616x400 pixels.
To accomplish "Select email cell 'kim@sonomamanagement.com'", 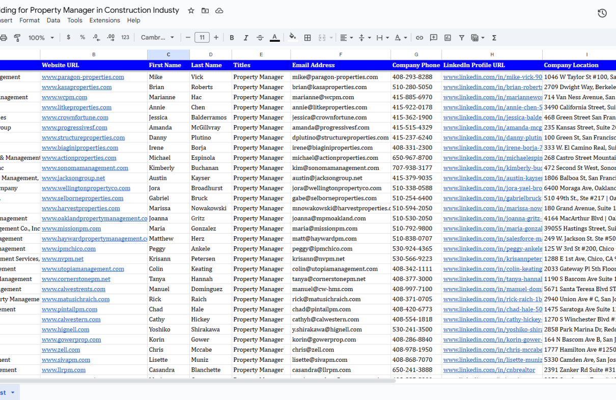I will coord(341,168).
